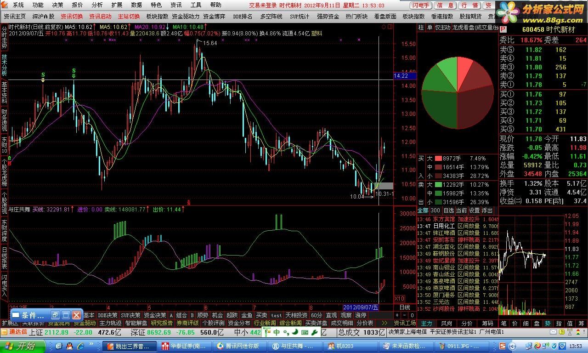Select the 势 tab under the intraday chart

pyautogui.click(x=548, y=323)
